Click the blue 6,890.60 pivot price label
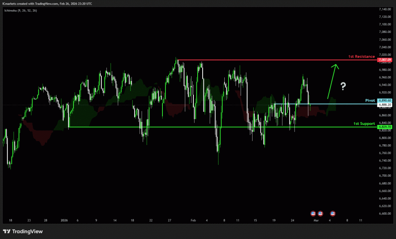This screenshot has height=239, width=396. pyautogui.click(x=385, y=101)
